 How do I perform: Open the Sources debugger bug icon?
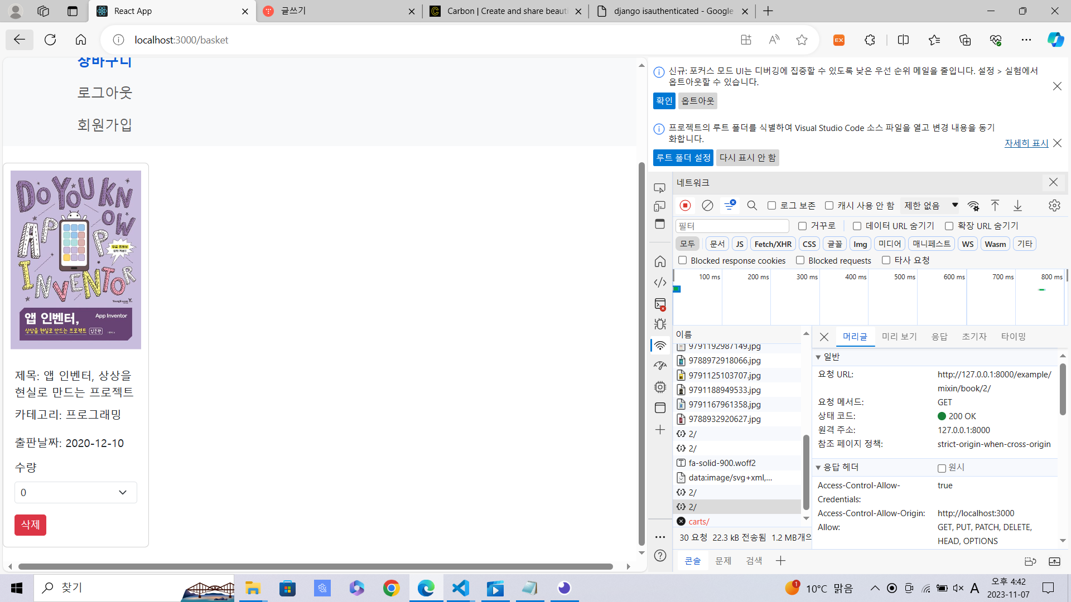(660, 324)
